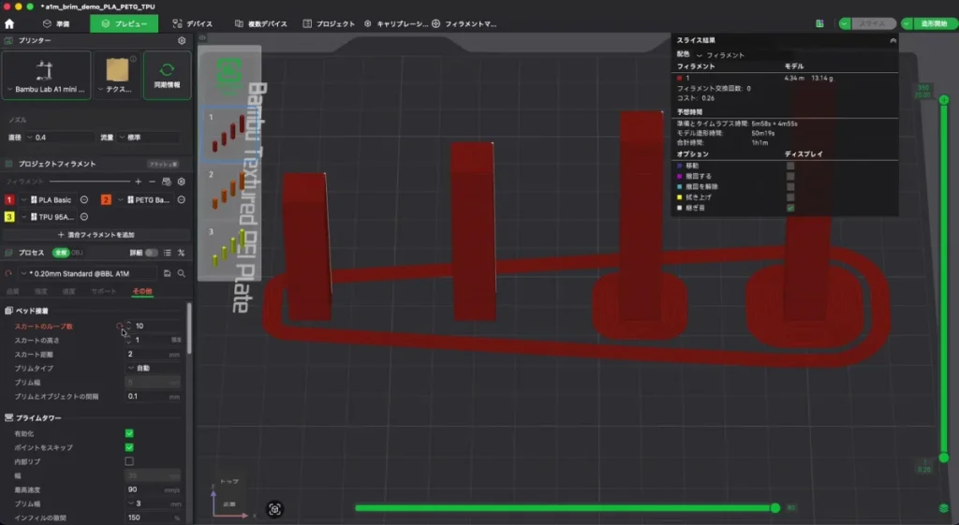Open プロジェクト tab
The image size is (959, 525).
point(329,23)
